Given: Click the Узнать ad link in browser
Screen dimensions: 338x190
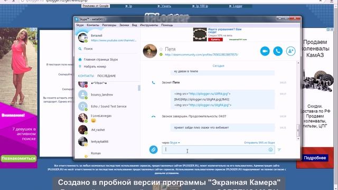Looking at the screenshot, I should (x=164, y=6).
